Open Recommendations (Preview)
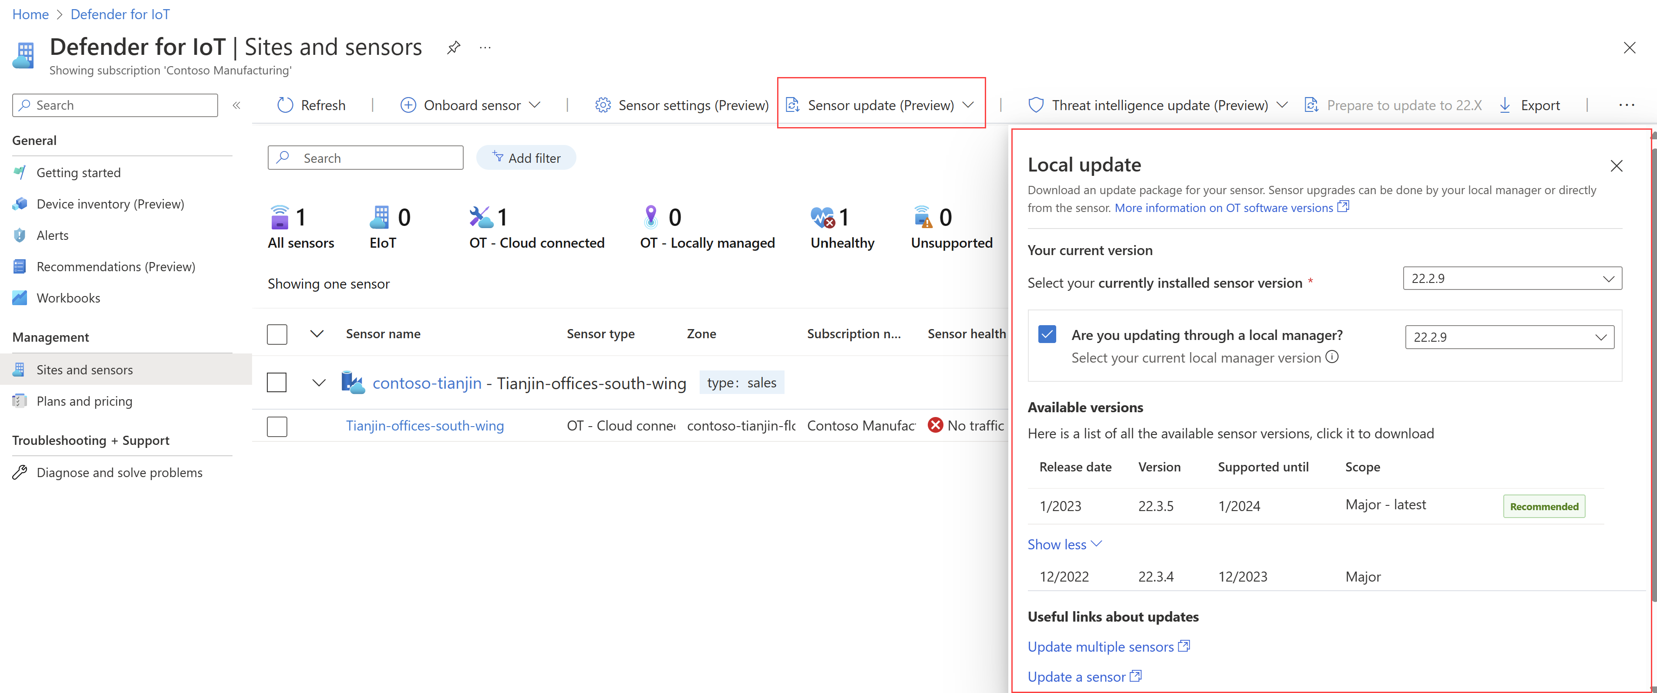 coord(116,267)
